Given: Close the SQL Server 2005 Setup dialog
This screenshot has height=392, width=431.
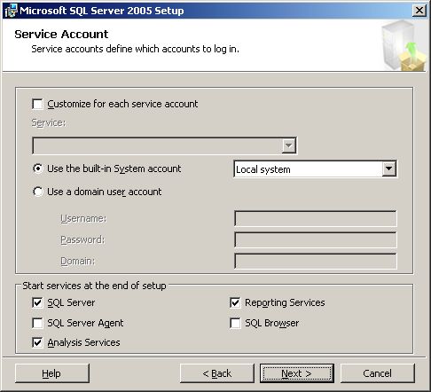Looking at the screenshot, I should (419, 11).
